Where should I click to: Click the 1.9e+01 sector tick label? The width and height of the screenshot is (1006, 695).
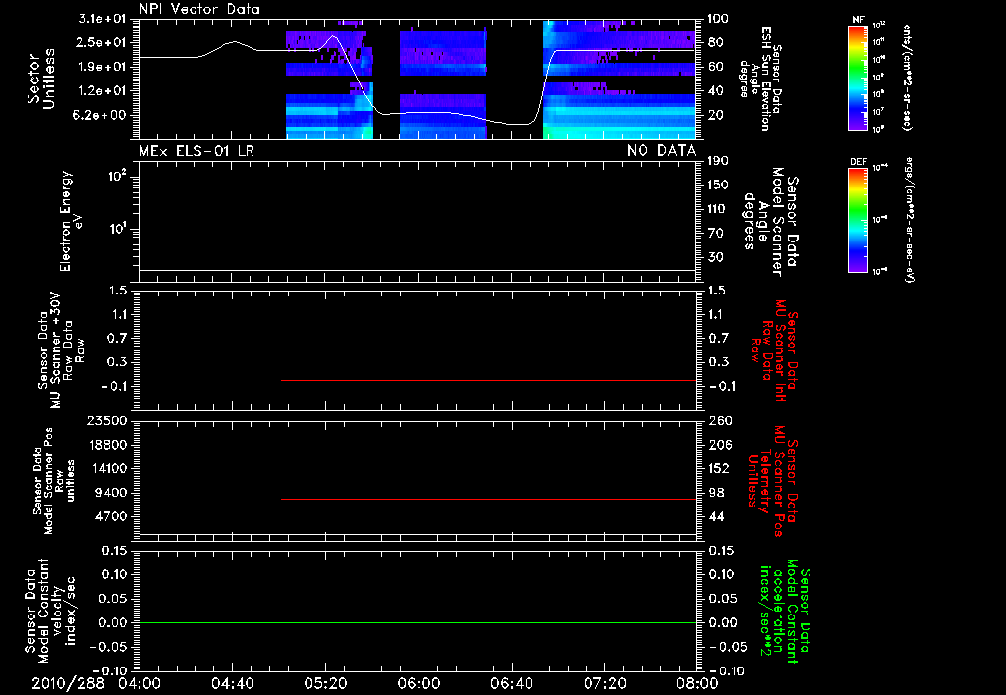click(x=102, y=67)
